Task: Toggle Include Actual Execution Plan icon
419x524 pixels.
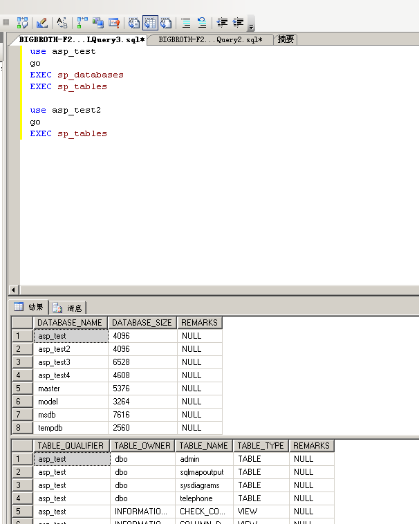Action: click(x=82, y=23)
